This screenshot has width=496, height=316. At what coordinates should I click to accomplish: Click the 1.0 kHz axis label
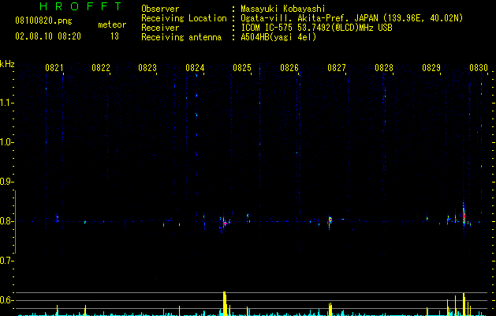(7, 142)
